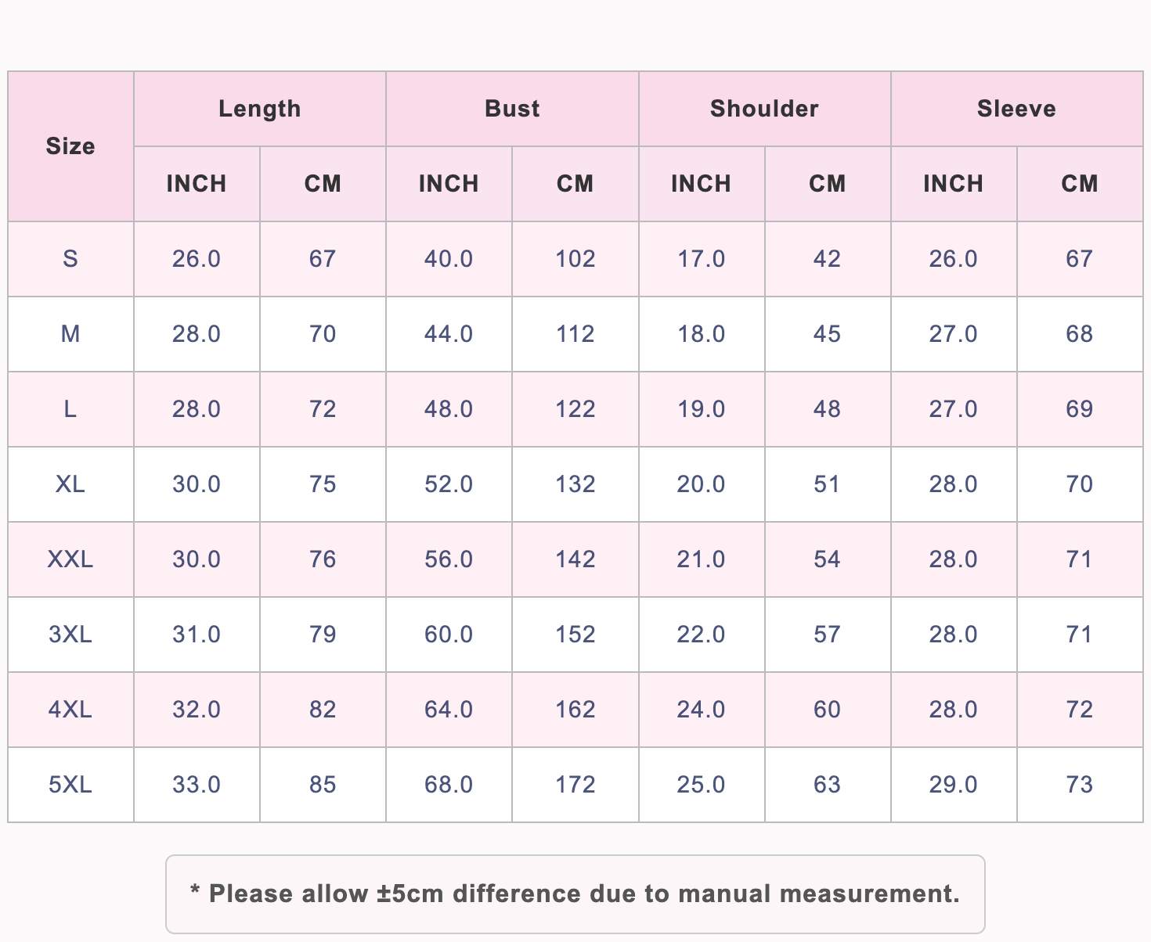Click the Bust column header
The height and width of the screenshot is (942, 1151).
point(512,109)
